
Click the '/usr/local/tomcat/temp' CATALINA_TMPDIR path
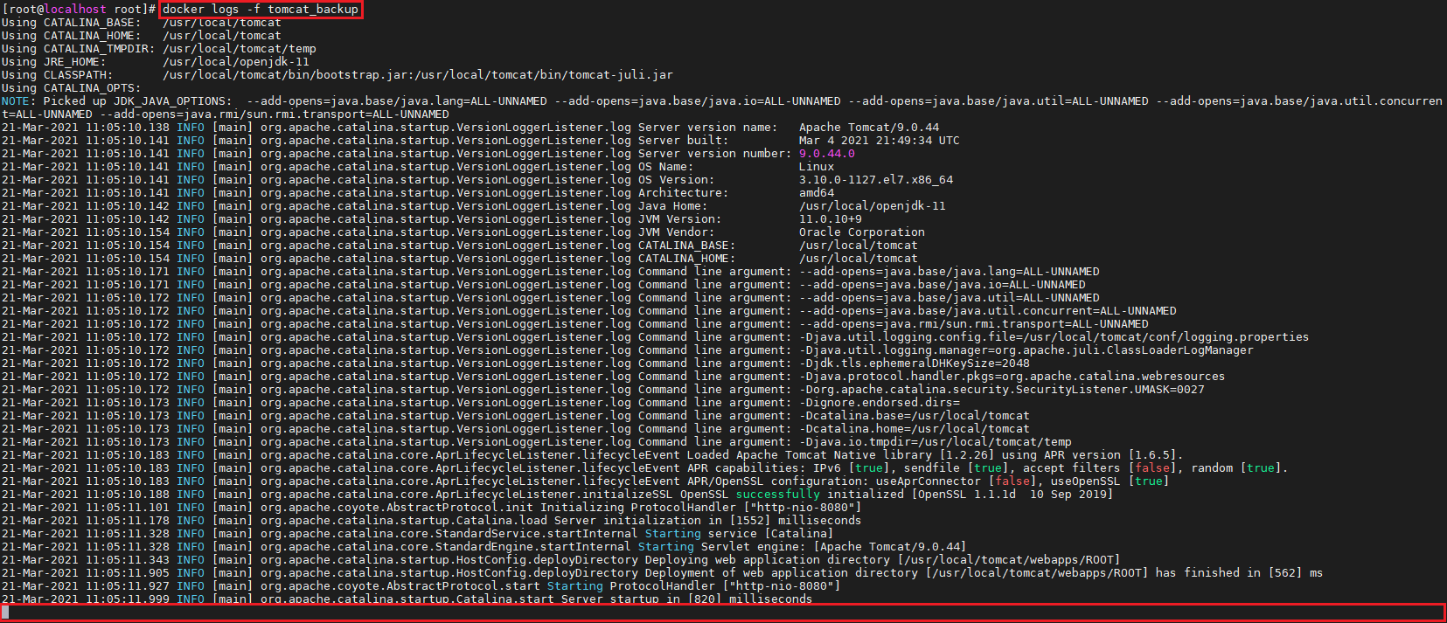(x=240, y=48)
